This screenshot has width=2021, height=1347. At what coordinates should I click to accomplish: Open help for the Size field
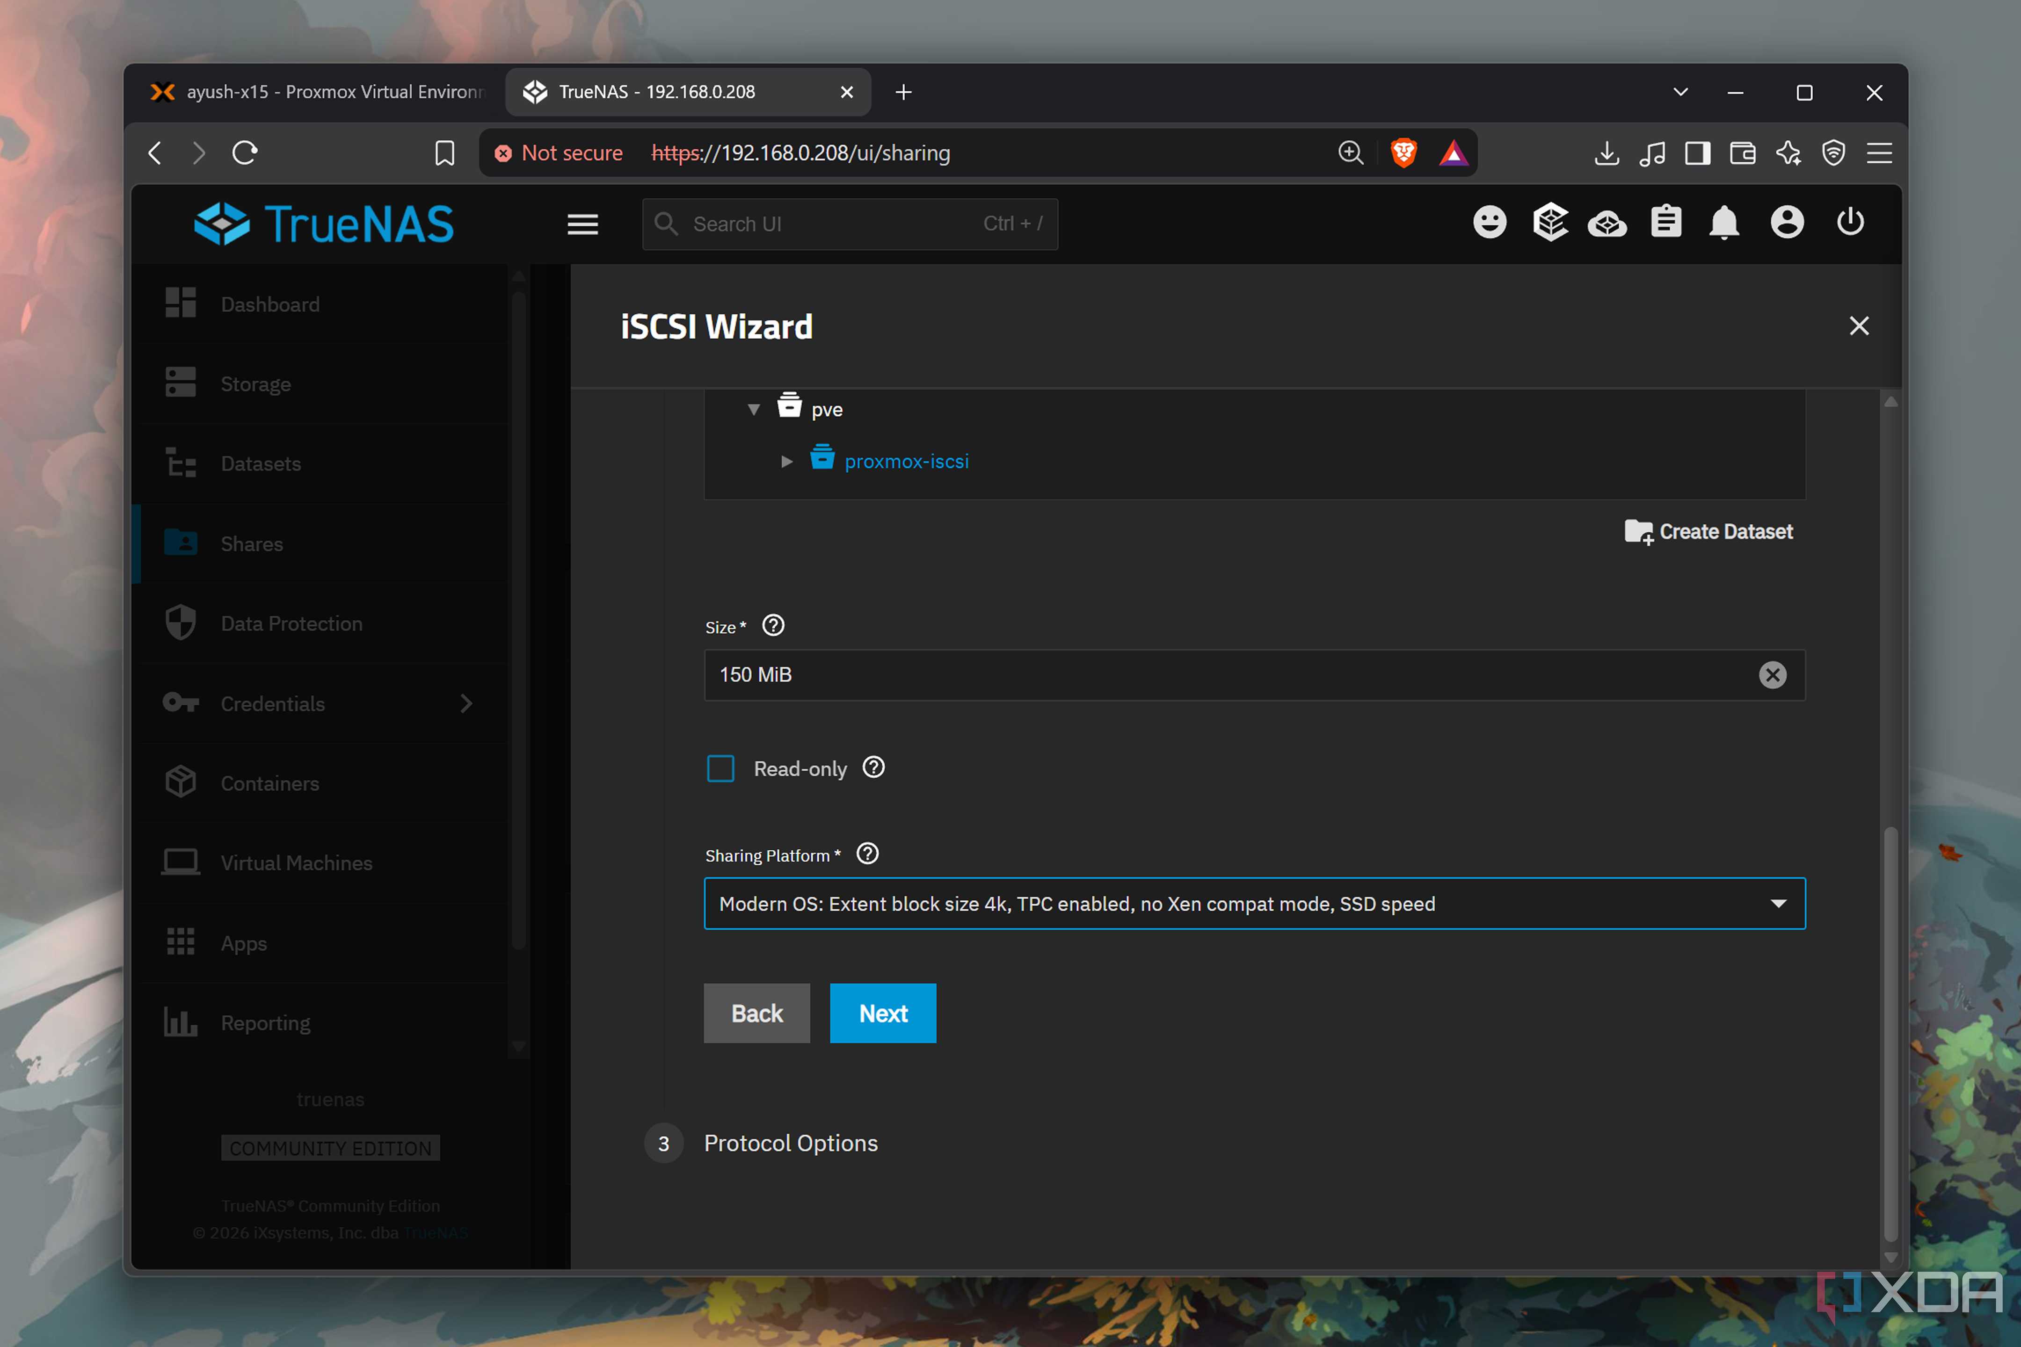tap(773, 625)
